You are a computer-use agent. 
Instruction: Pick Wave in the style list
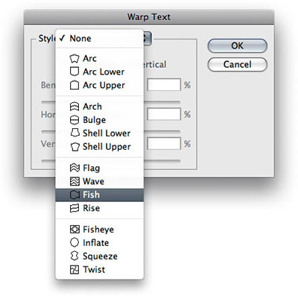tap(100, 181)
